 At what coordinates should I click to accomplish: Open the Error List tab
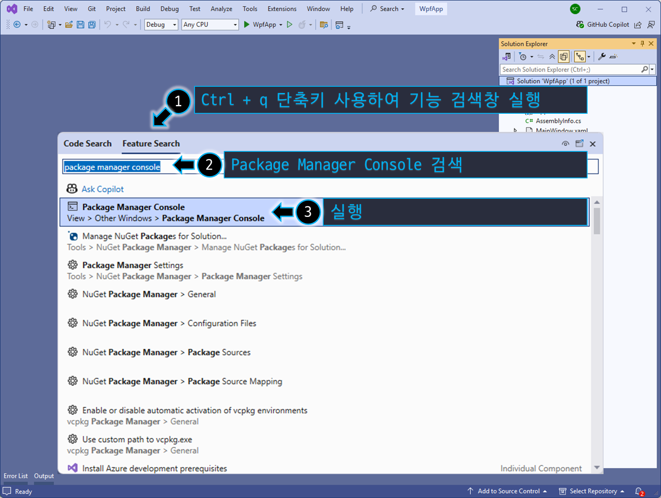click(x=15, y=476)
